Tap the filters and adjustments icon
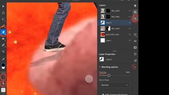Image resolution: width=169 pixels, height=95 pixels. click(x=135, y=60)
